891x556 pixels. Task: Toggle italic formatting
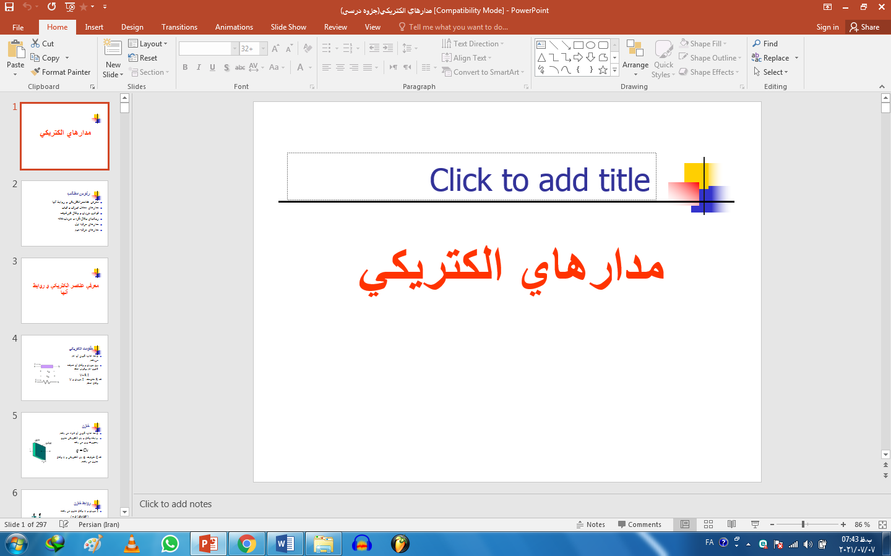pyautogui.click(x=199, y=67)
